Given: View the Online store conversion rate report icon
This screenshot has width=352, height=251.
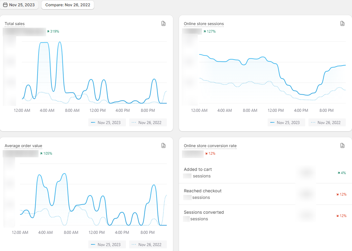Looking at the screenshot, I should [342, 145].
